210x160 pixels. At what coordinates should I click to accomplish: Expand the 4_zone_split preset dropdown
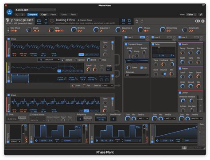click(x=35, y=10)
